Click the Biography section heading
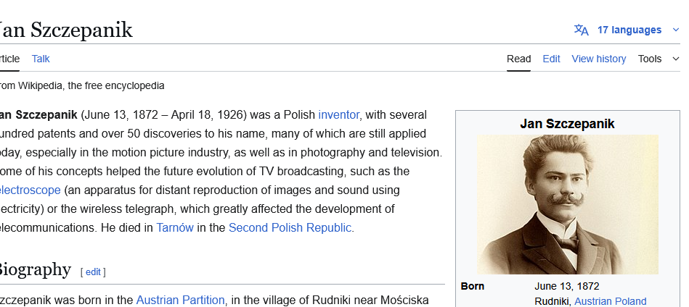Image resolution: width=689 pixels, height=307 pixels. tap(34, 269)
